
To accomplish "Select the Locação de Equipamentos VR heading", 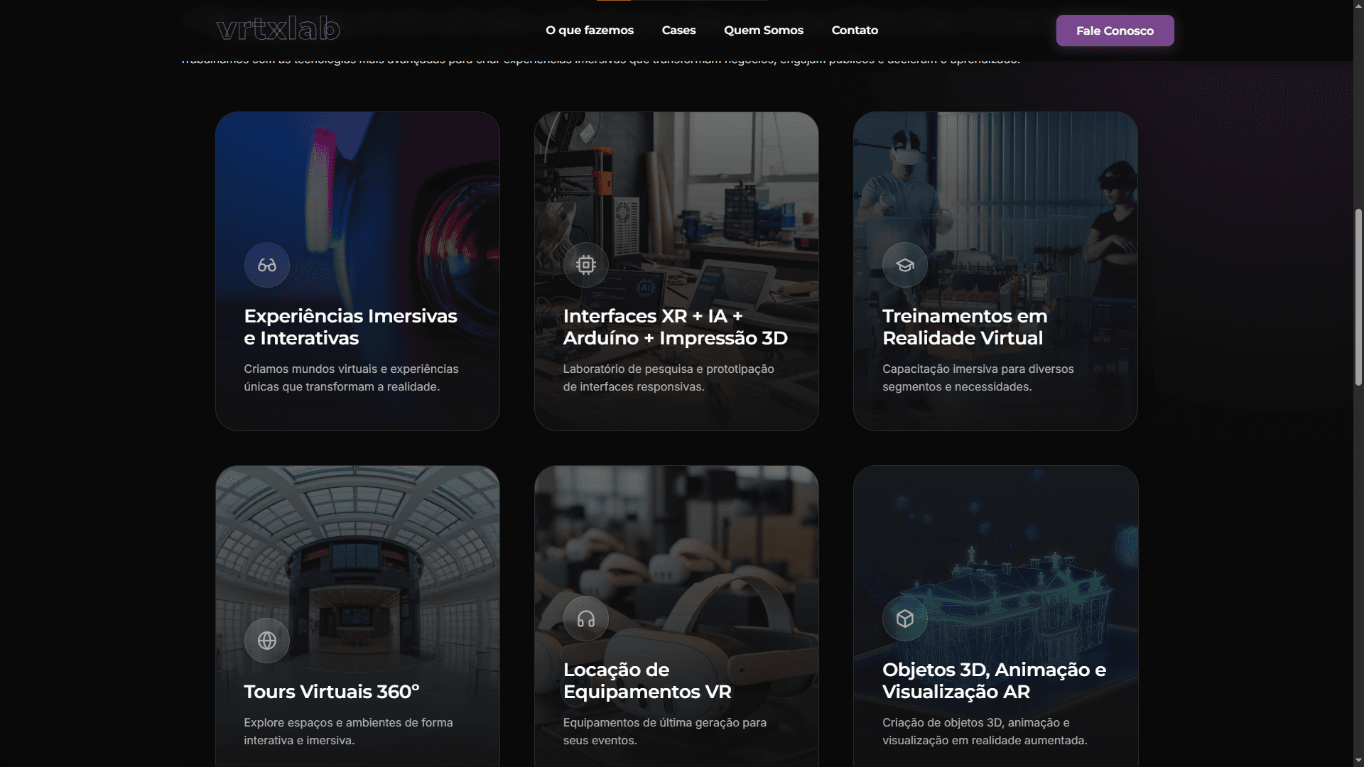I will click(647, 680).
